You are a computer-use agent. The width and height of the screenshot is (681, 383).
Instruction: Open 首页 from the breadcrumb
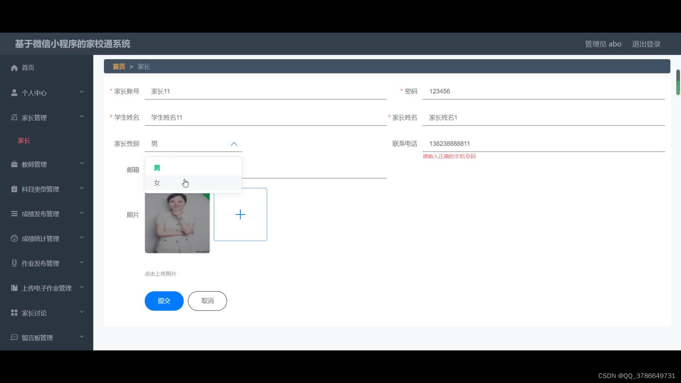point(118,66)
